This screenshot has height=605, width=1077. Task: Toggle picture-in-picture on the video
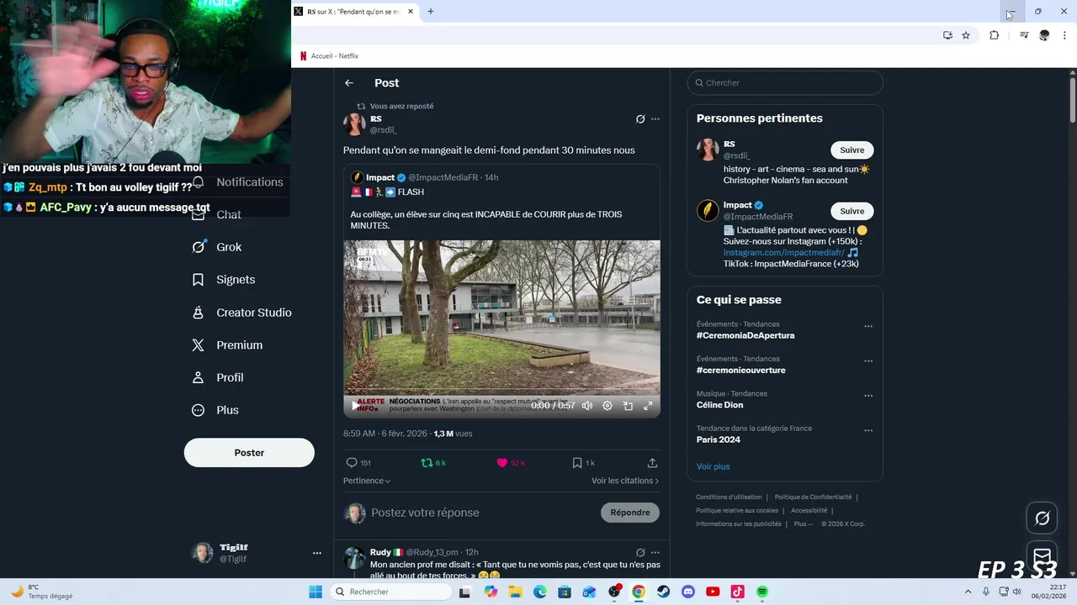[x=628, y=406]
